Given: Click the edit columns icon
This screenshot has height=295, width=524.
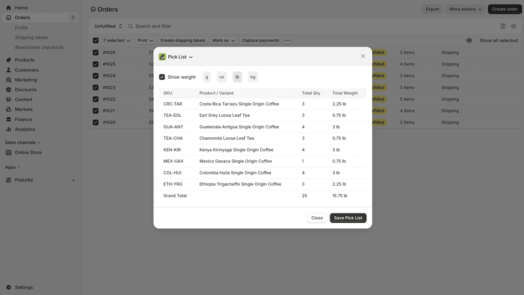Looking at the screenshot, I should coord(503,26).
